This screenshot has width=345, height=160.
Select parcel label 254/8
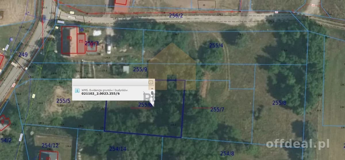[227, 153]
